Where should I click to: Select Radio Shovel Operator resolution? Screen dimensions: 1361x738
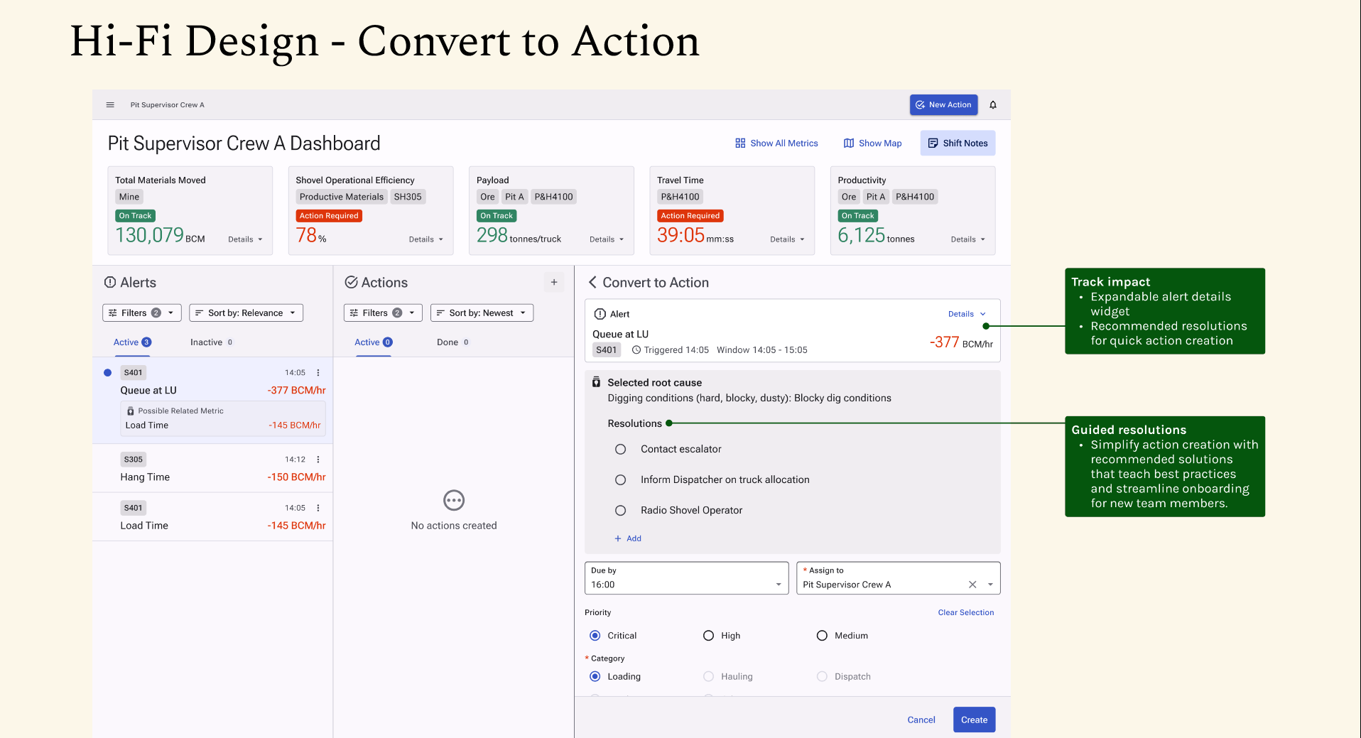click(x=620, y=510)
